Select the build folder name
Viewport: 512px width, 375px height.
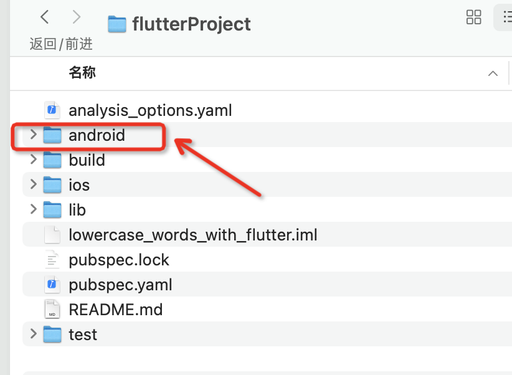pyautogui.click(x=87, y=160)
